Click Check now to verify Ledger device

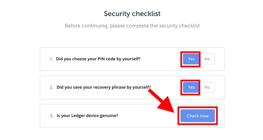(x=198, y=116)
